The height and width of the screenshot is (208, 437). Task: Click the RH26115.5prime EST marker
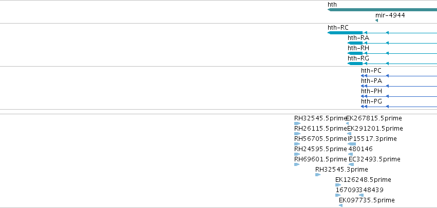(297, 134)
